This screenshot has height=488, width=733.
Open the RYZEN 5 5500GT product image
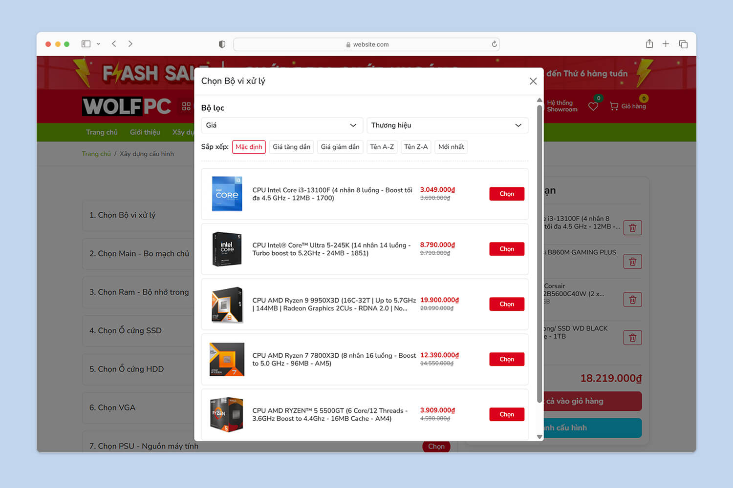(x=227, y=414)
